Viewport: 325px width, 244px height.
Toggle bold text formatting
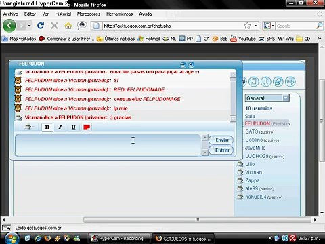coord(47,127)
